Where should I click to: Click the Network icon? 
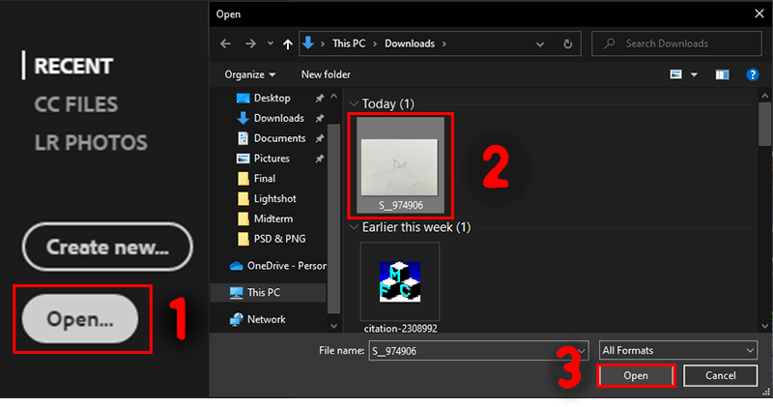[236, 320]
